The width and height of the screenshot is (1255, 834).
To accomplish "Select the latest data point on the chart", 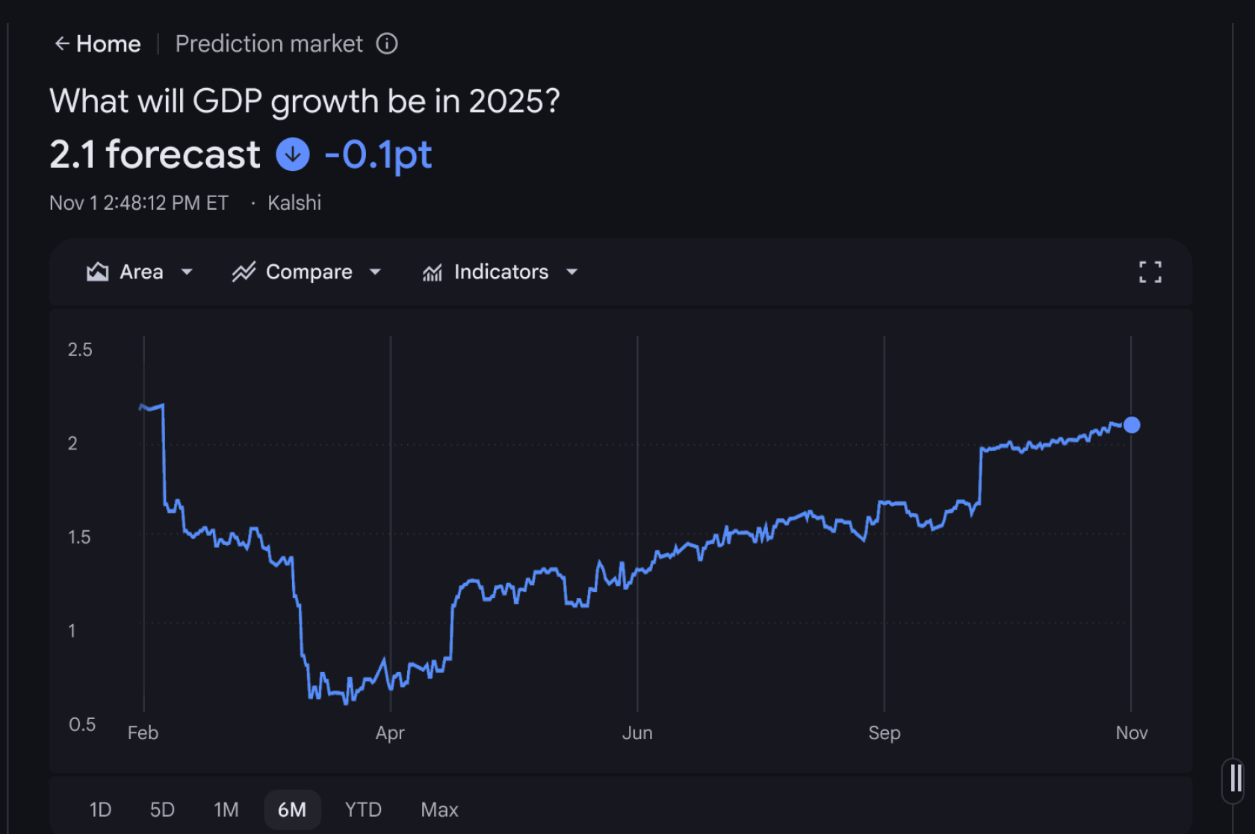I will pos(1132,425).
